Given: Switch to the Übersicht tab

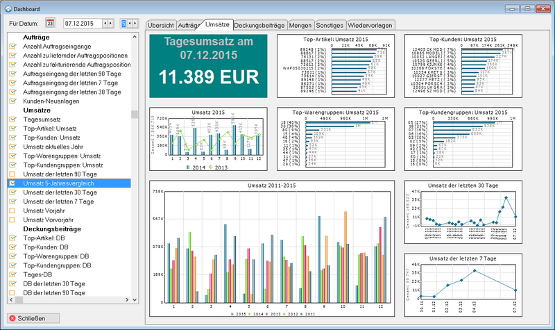Looking at the screenshot, I should tap(160, 24).
